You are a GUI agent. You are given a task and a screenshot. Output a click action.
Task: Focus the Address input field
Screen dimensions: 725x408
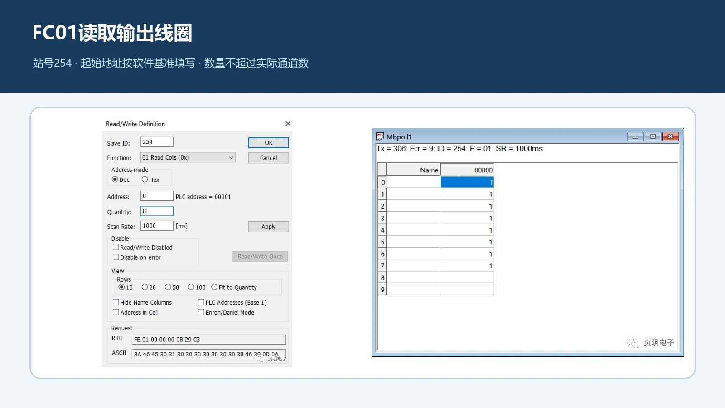pos(157,196)
